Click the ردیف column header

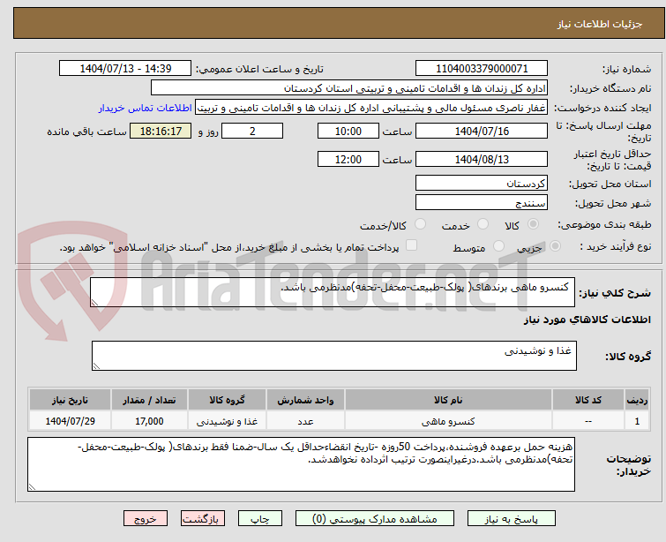click(637, 400)
